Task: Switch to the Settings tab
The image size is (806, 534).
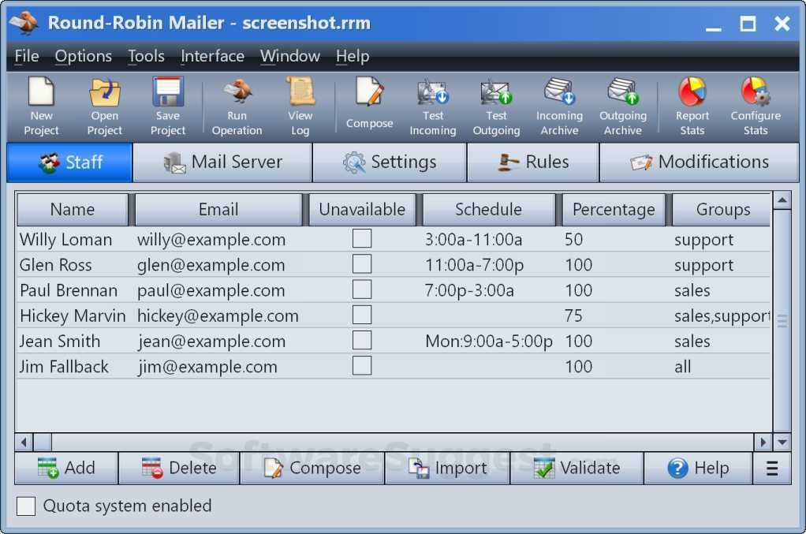Action: [x=390, y=162]
